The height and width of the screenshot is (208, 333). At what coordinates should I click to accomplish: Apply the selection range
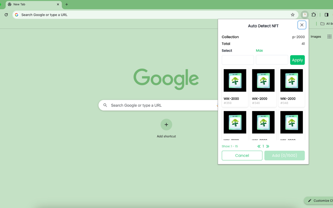pyautogui.click(x=297, y=60)
